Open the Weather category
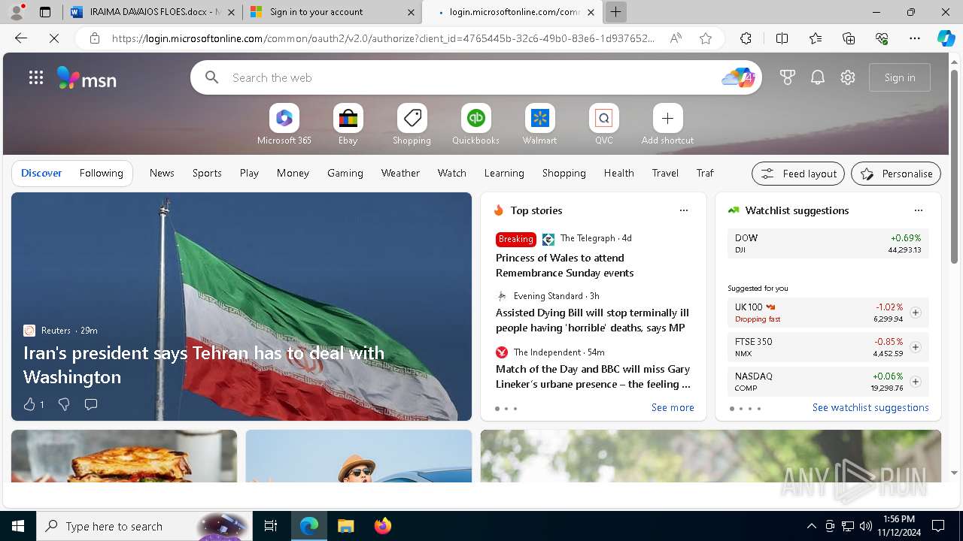963x541 pixels. (x=400, y=173)
